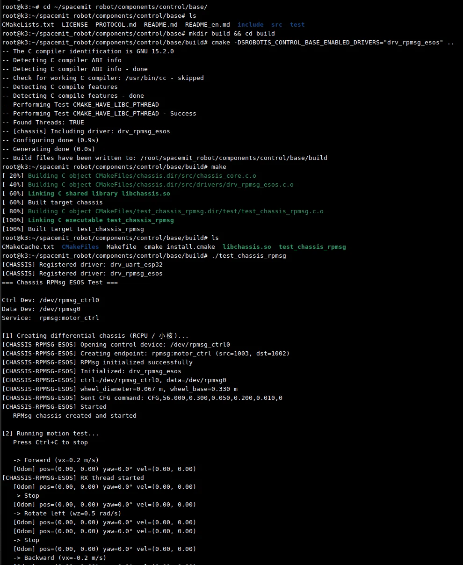Image resolution: width=463 pixels, height=565 pixels.
Task: Click the blue CMakeFiles directory name
Action: click(x=80, y=246)
